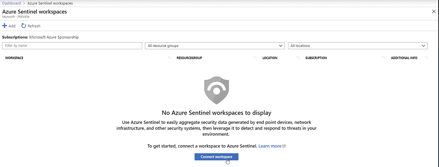Click the LOCATION column header label

click(x=270, y=58)
